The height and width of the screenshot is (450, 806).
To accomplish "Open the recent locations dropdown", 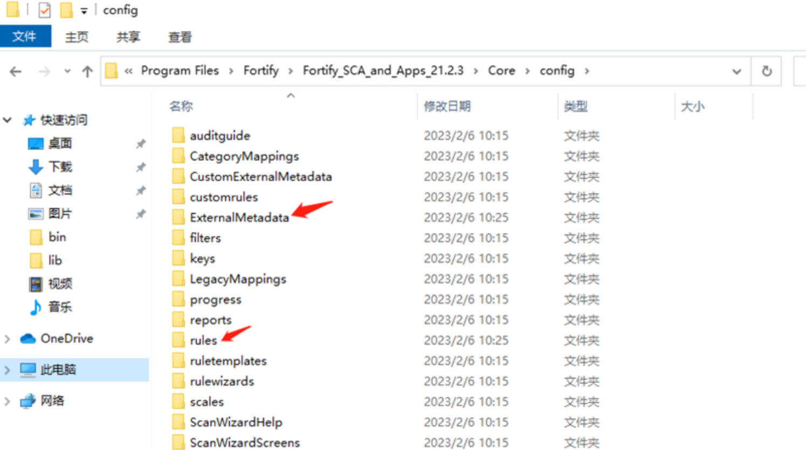I will (x=67, y=71).
